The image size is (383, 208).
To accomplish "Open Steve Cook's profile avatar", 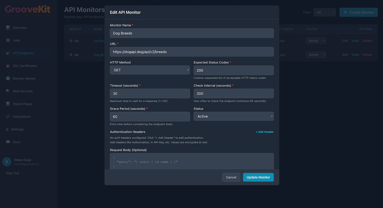I will click(7, 162).
